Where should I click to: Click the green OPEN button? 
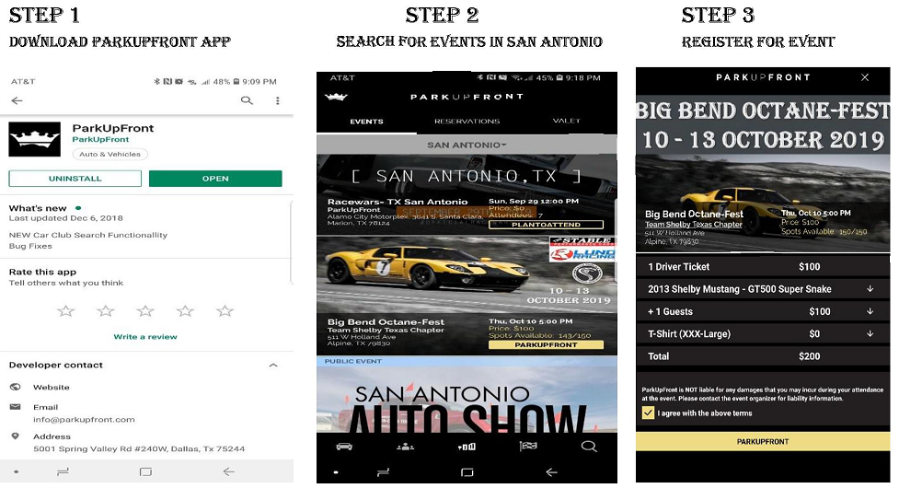tap(215, 179)
